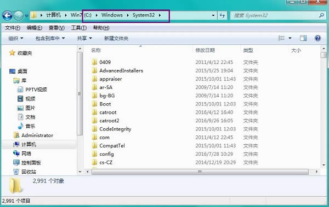Click the Forward navigation arrow button
Viewport: 329px width, 207px height.
tap(19, 15)
